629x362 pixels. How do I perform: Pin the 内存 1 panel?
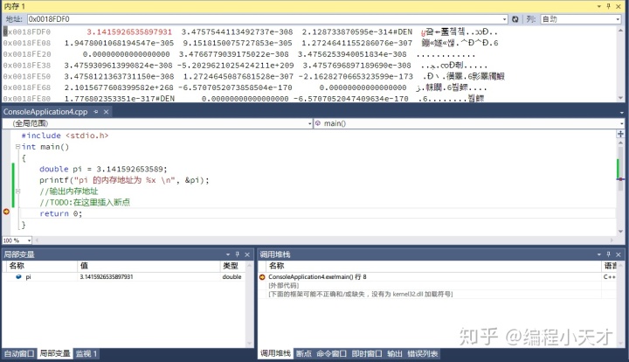coord(609,6)
